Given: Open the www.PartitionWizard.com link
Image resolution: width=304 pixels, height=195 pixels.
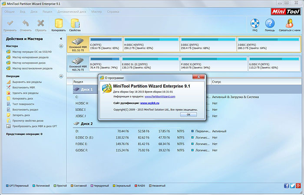Looking at the screenshot, I should point(160,97).
